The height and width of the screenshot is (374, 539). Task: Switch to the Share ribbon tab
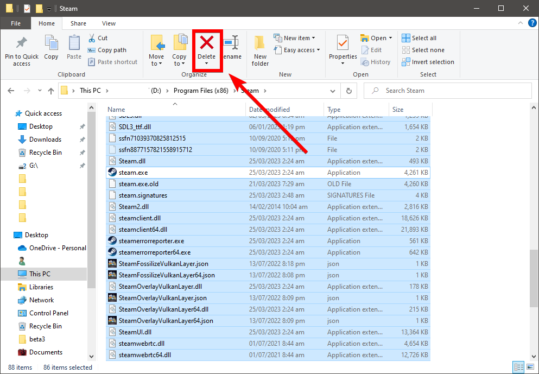pos(78,23)
